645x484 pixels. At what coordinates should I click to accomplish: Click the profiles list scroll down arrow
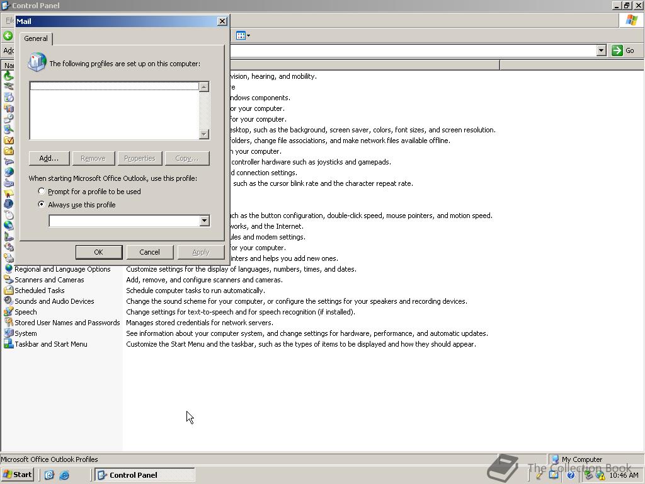204,134
